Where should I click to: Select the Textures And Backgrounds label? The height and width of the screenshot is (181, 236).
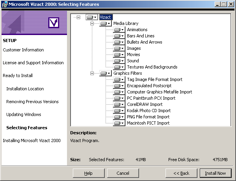tap(152, 67)
